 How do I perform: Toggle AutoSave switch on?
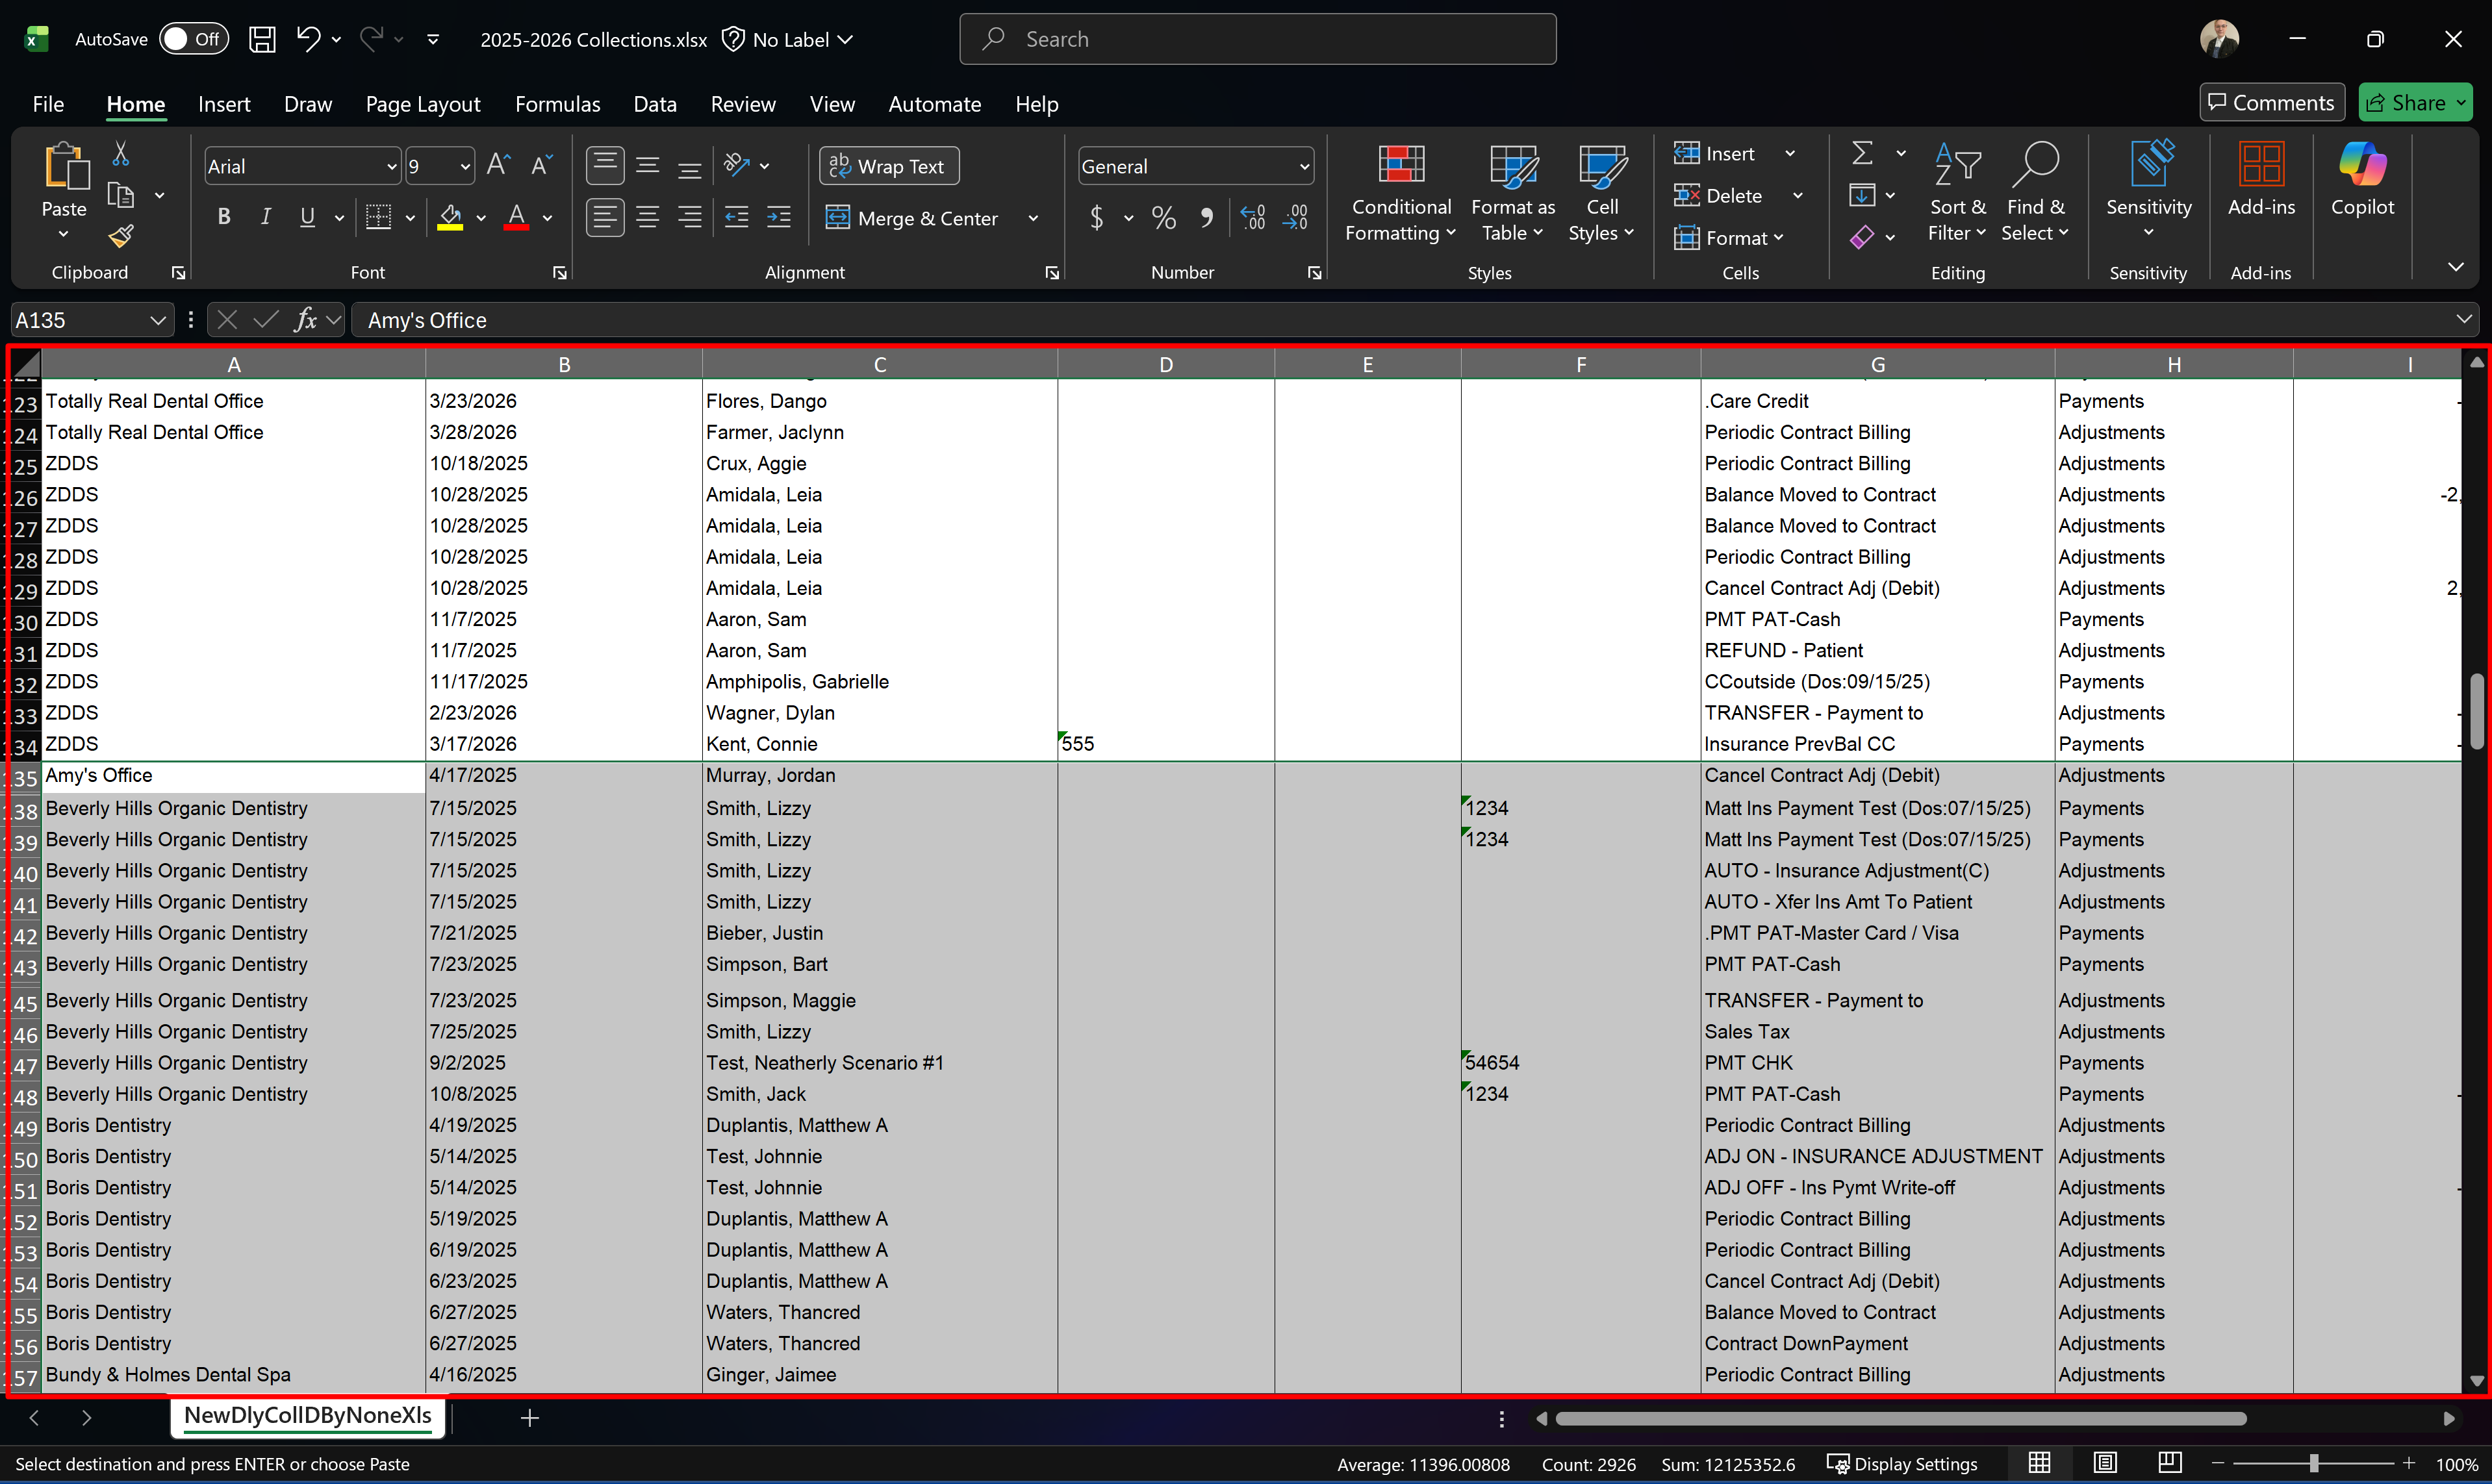(194, 39)
